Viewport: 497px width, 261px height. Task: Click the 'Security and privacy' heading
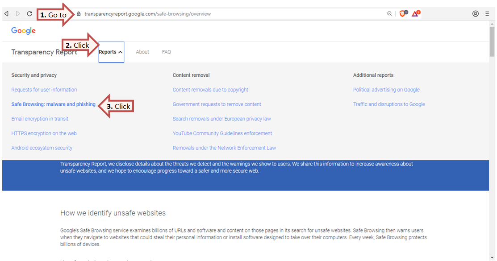pyautogui.click(x=34, y=75)
